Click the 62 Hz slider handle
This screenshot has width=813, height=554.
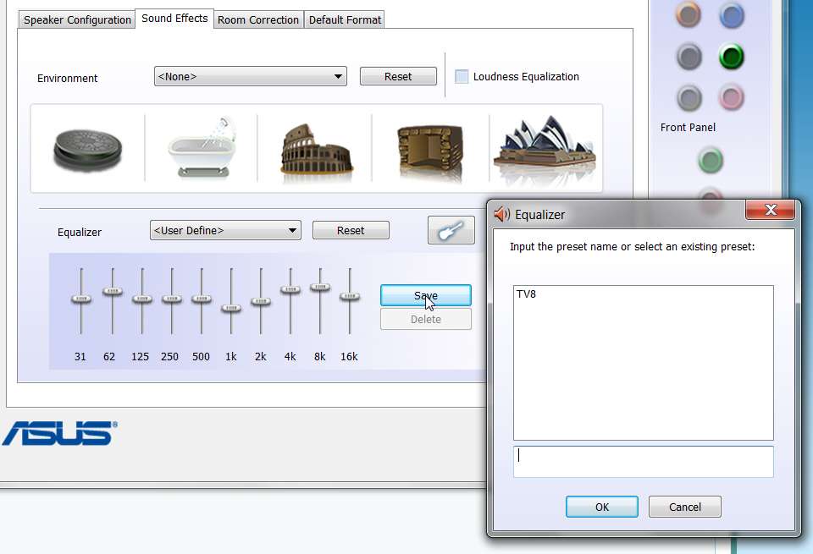(x=113, y=292)
